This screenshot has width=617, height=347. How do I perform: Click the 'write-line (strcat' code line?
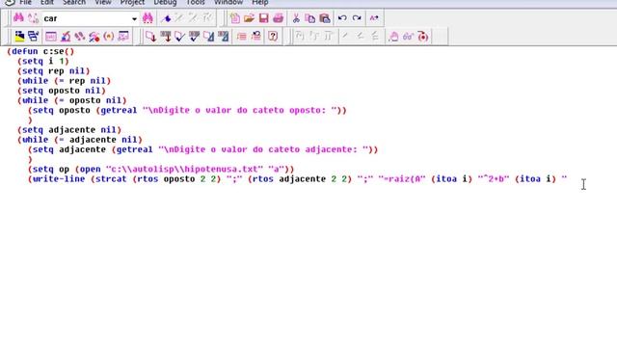(x=298, y=179)
